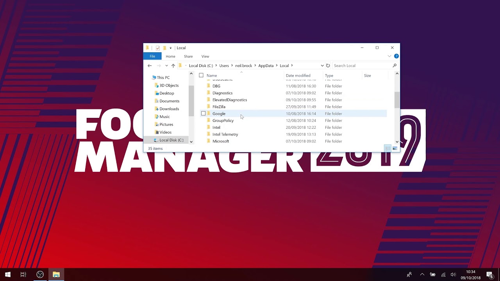Open OBS Studio from taskbar
Screen dimensions: 500x281
click(x=40, y=275)
